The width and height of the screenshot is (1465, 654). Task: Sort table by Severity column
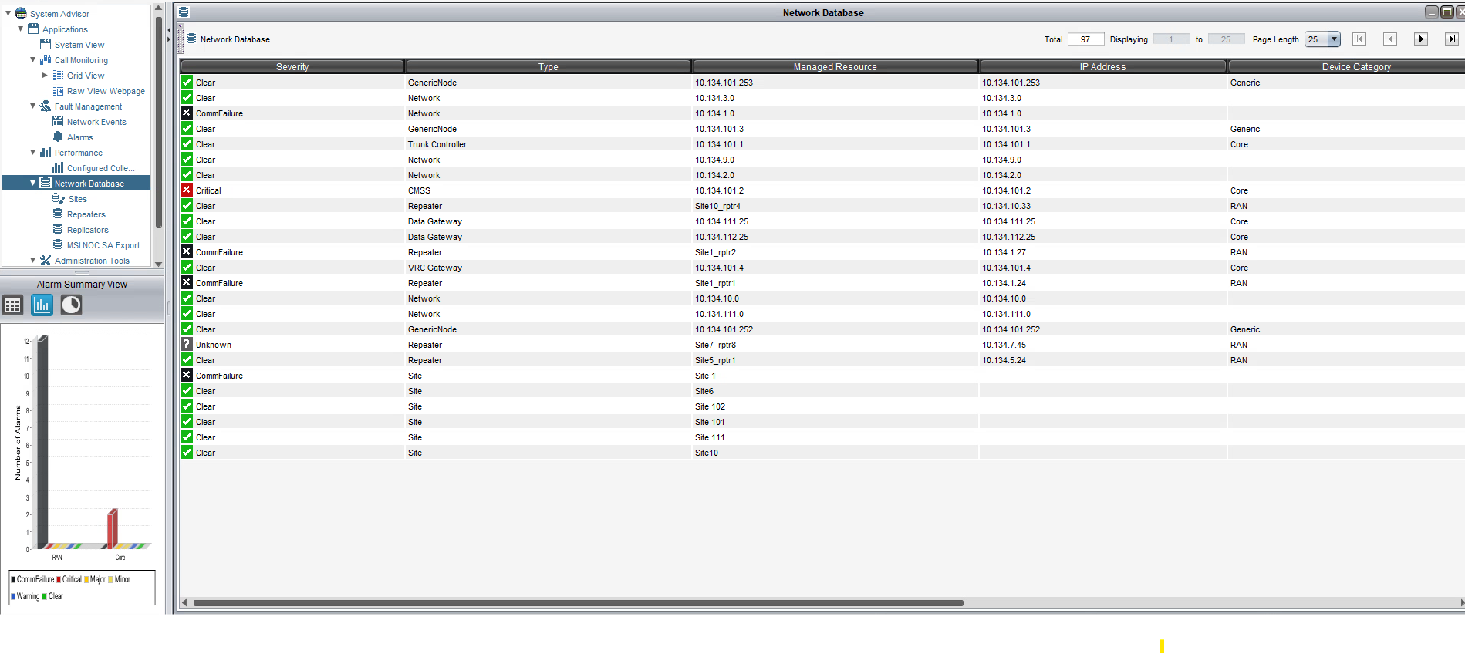[x=292, y=67]
